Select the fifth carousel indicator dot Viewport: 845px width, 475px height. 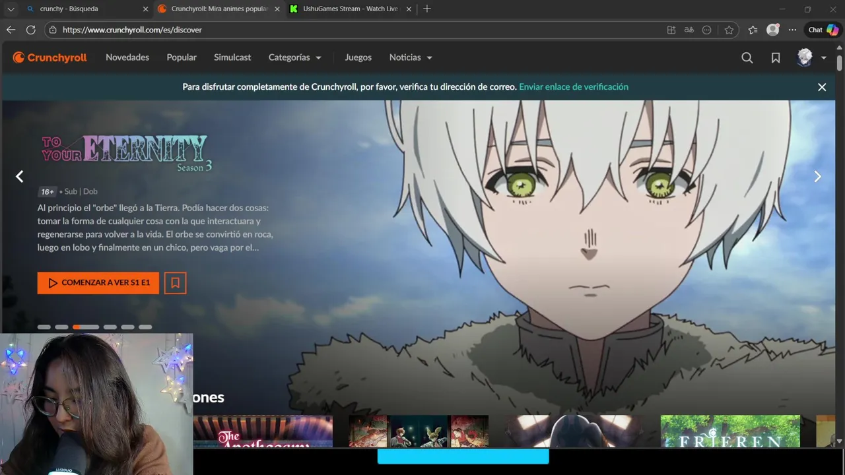tap(127, 327)
